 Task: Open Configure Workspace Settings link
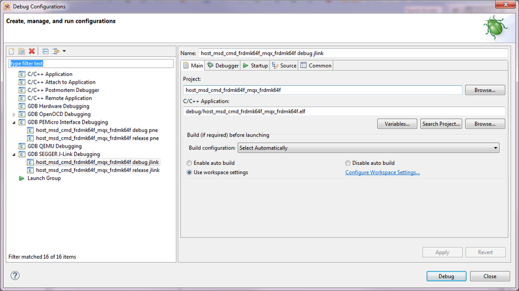tap(382, 173)
